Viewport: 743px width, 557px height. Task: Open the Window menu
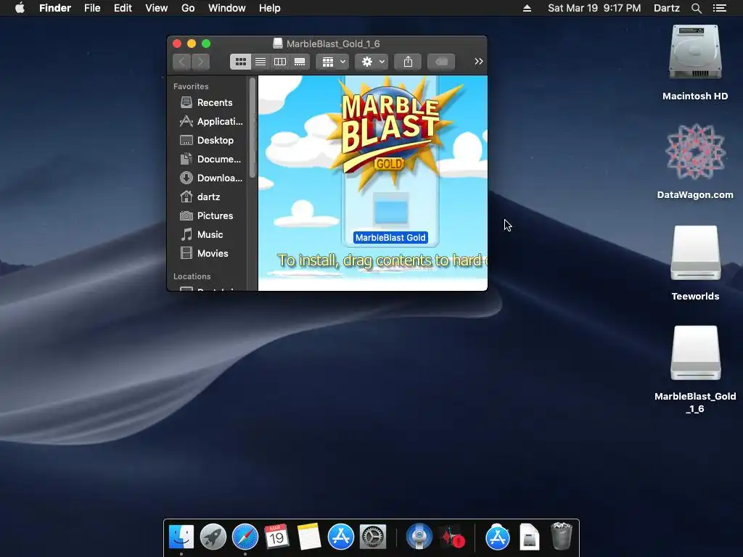coord(227,8)
